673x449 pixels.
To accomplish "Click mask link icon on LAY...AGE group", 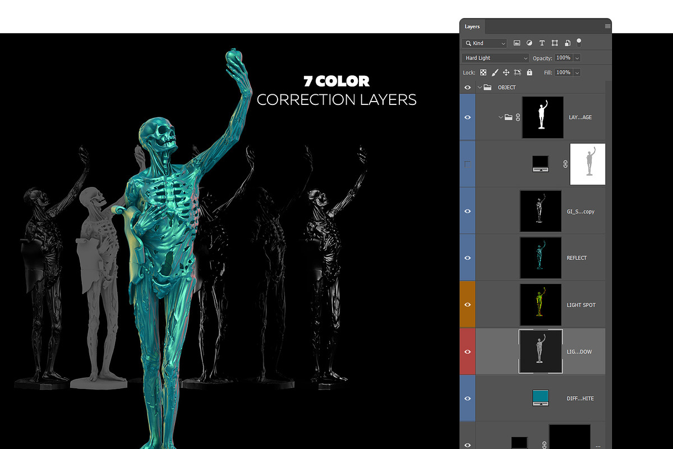I will 517,117.
